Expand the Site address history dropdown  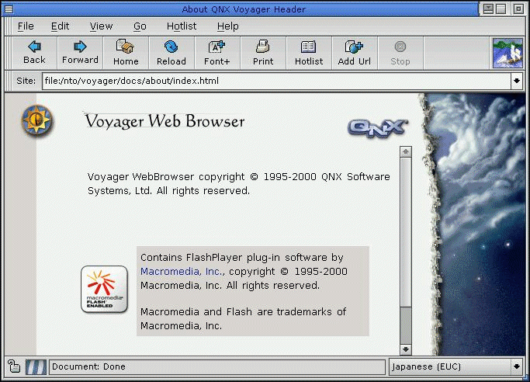pos(517,81)
